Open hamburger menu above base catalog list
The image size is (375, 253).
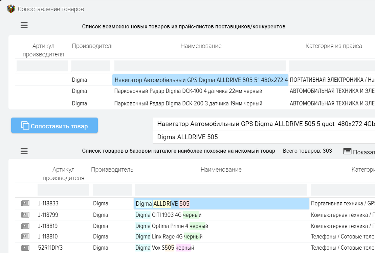coord(24,151)
